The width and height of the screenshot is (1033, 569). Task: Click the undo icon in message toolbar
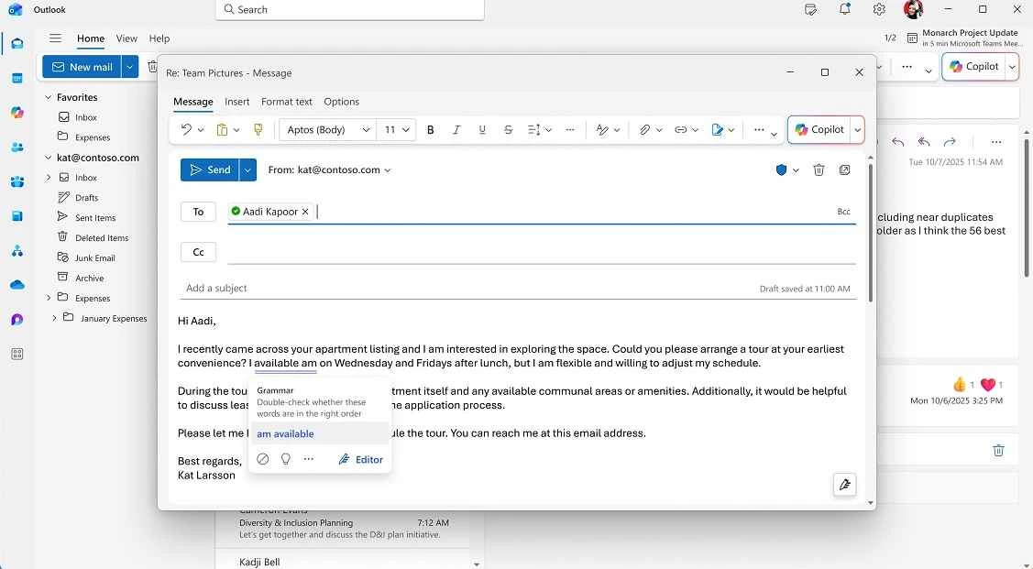tap(186, 130)
